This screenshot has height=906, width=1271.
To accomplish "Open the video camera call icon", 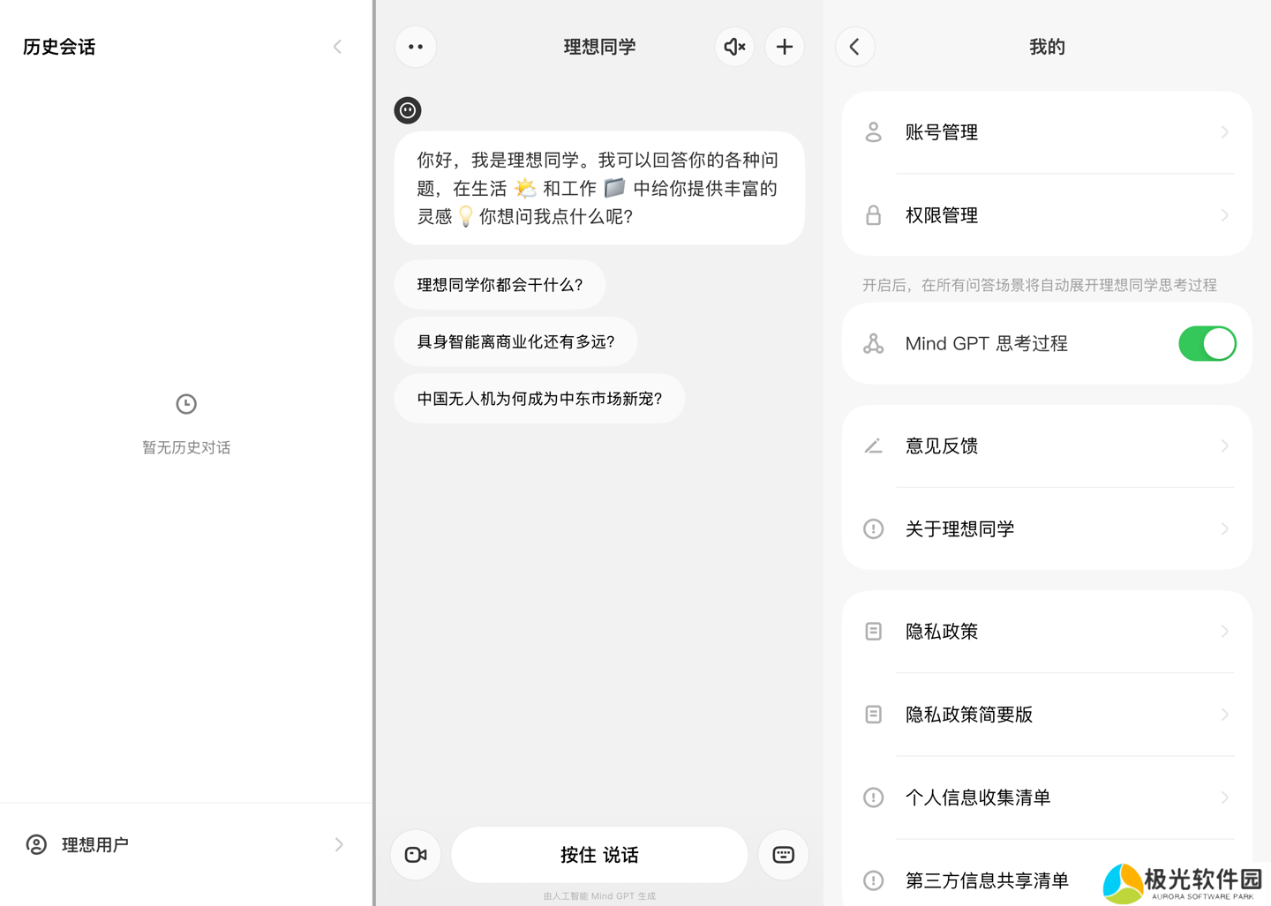I will (x=416, y=855).
